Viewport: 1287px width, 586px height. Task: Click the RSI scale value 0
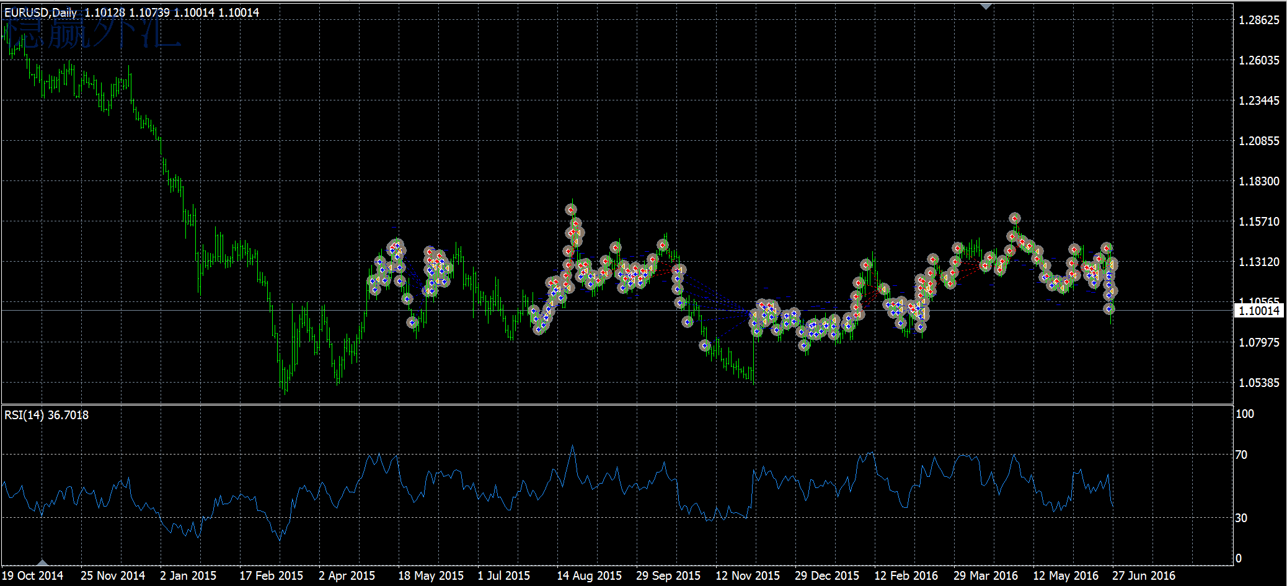(x=1239, y=558)
